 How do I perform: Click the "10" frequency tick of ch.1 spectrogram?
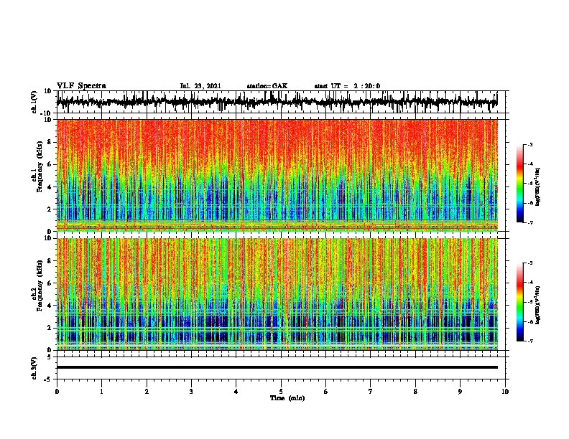[48, 120]
